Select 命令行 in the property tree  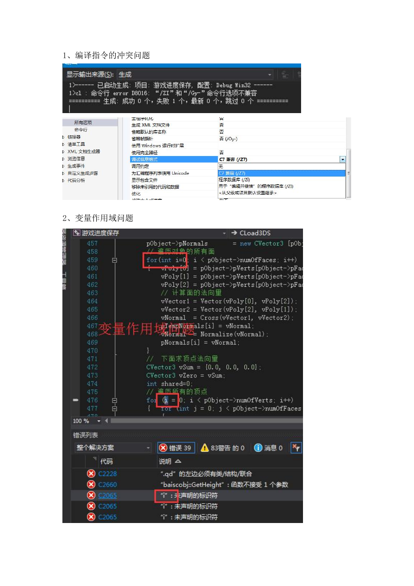pos(81,130)
